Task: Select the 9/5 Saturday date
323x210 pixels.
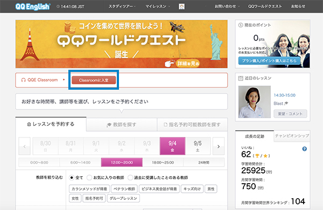Action: [198, 146]
